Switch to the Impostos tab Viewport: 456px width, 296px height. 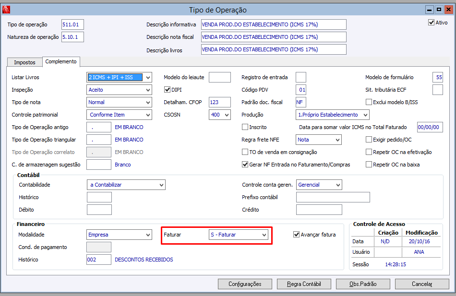pos(24,62)
